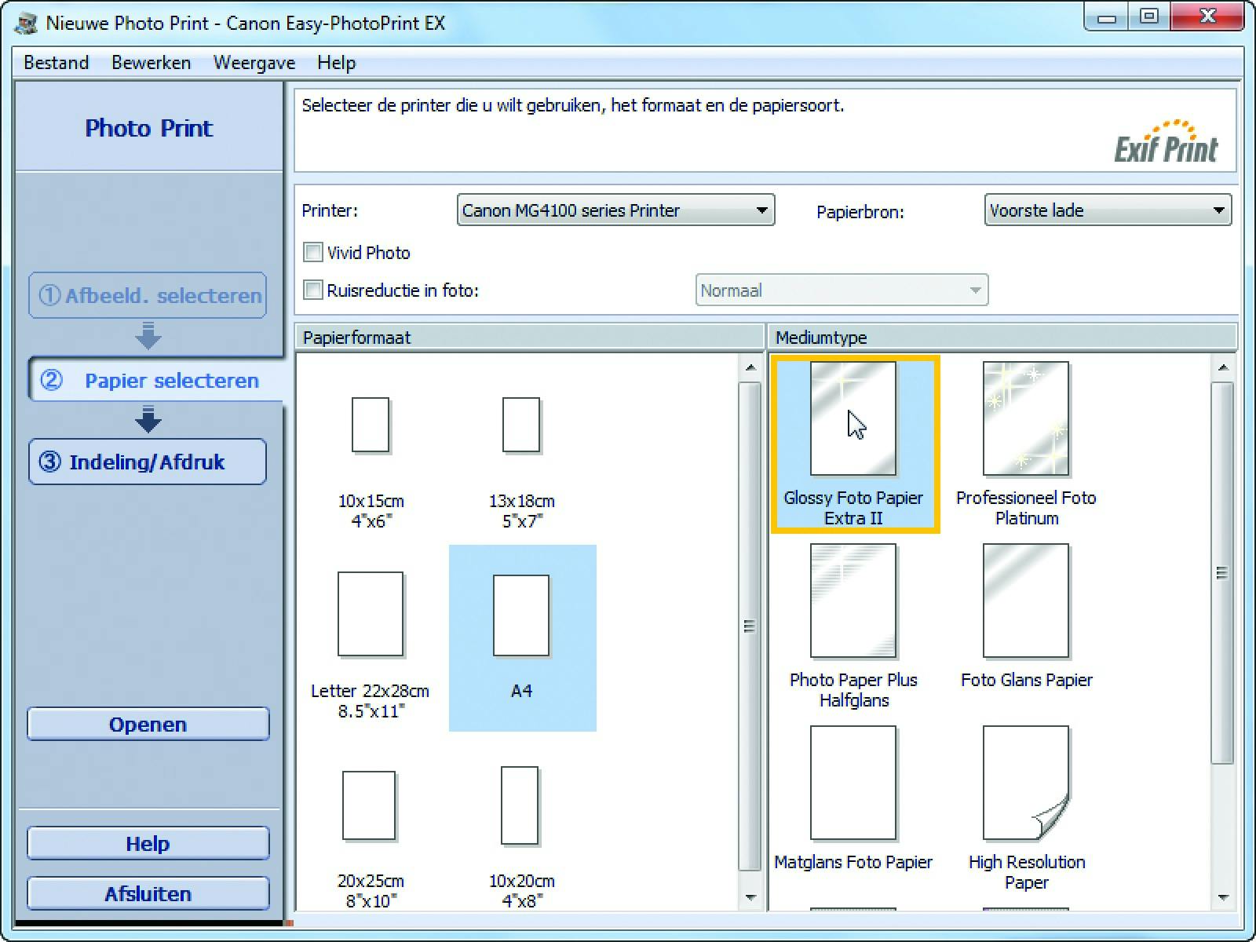Enable the Vivid Photo checkbox

tap(312, 252)
